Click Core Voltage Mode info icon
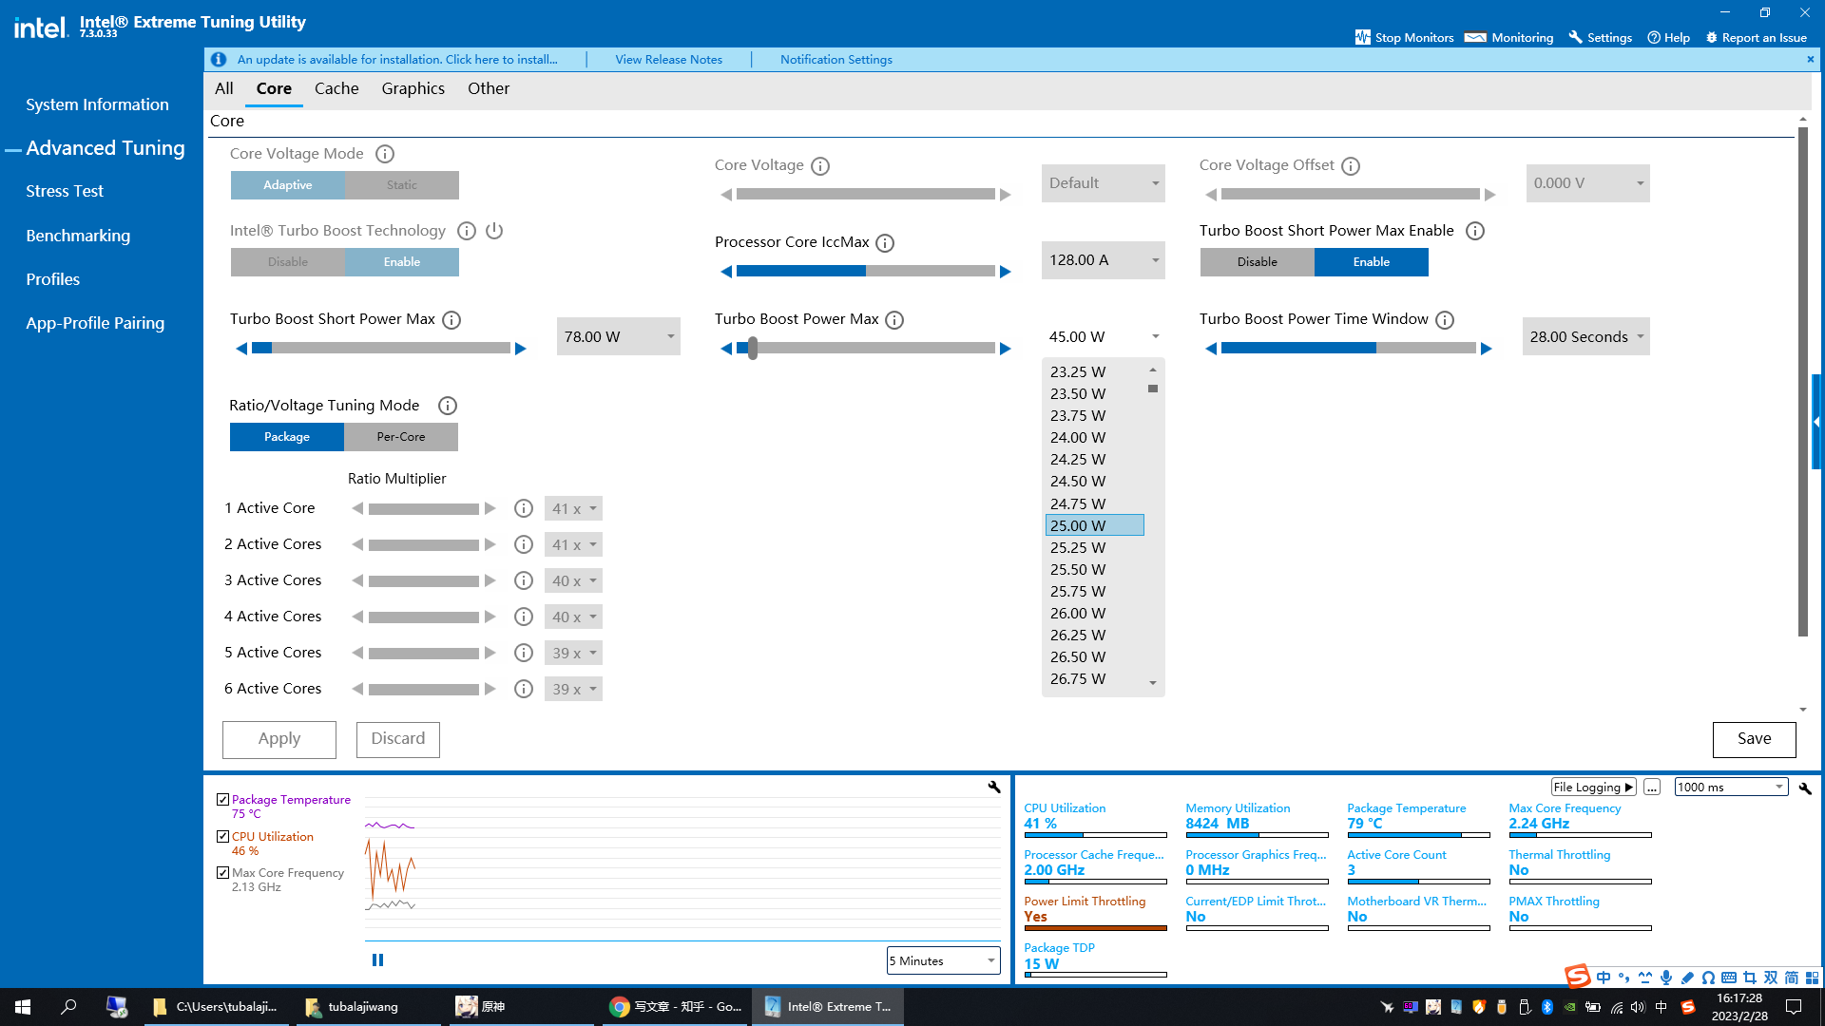The width and height of the screenshot is (1825, 1026). pos(384,154)
